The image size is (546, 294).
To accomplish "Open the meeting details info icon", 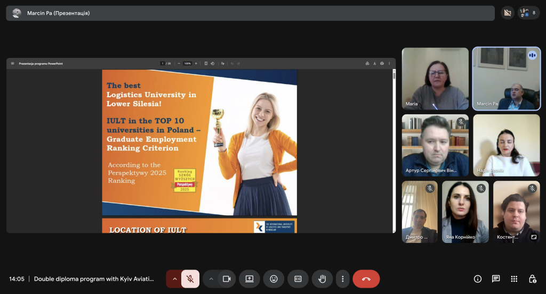I will [x=478, y=279].
